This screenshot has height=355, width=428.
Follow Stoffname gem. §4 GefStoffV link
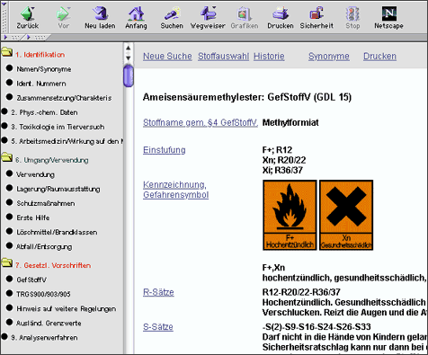pos(201,122)
